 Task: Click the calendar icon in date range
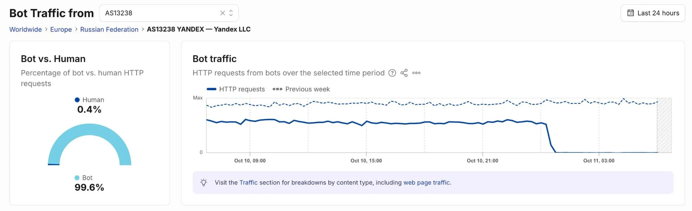point(631,13)
